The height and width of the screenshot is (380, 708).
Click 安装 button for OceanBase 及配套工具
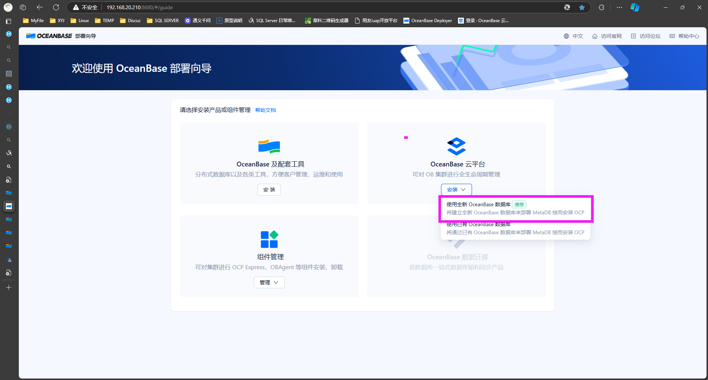point(269,190)
